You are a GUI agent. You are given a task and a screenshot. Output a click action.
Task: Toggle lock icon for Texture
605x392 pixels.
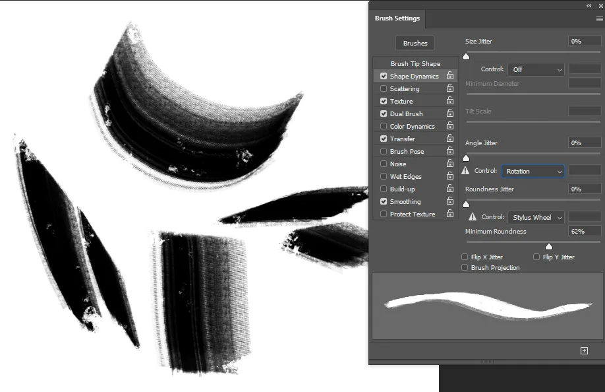(450, 100)
